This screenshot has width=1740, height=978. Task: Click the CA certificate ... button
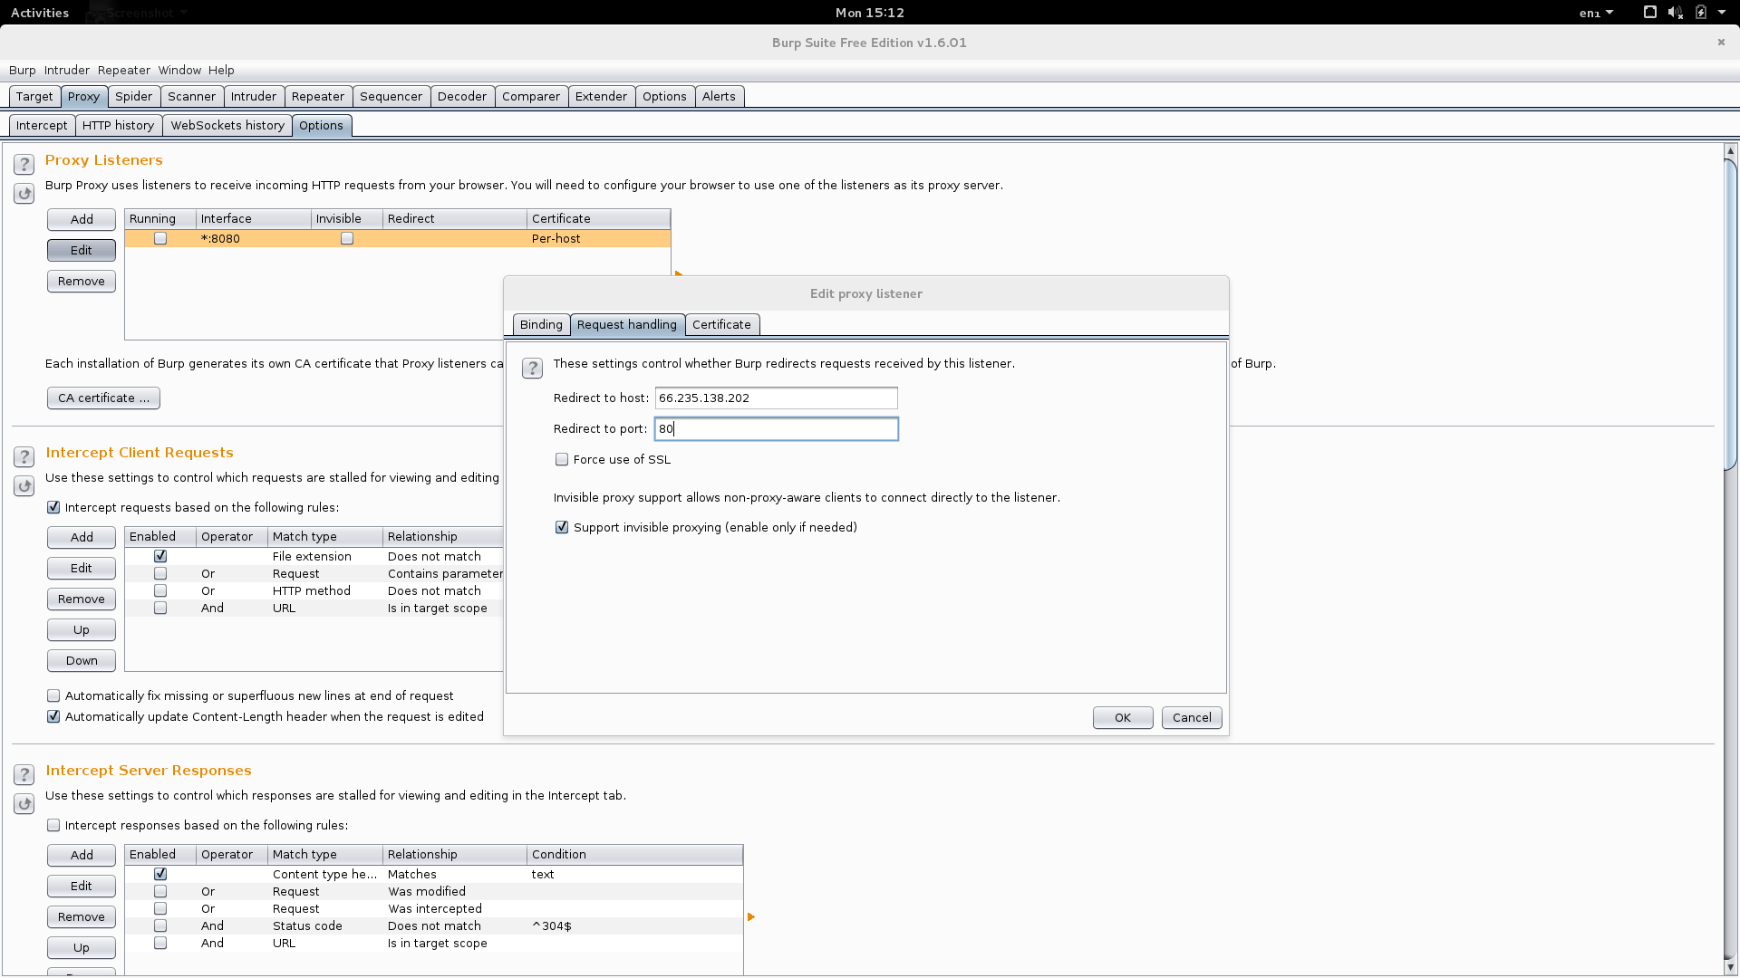(103, 398)
